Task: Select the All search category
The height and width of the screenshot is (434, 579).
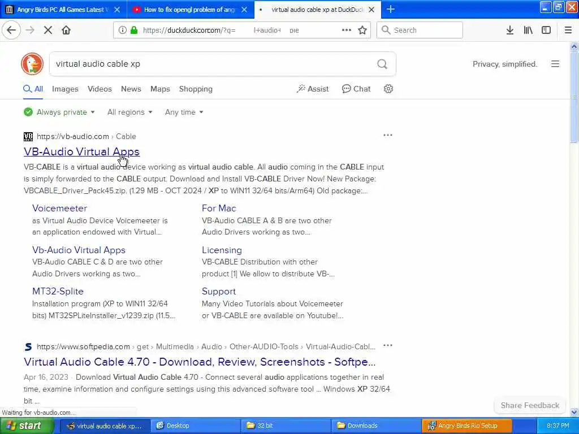Action: coord(33,89)
